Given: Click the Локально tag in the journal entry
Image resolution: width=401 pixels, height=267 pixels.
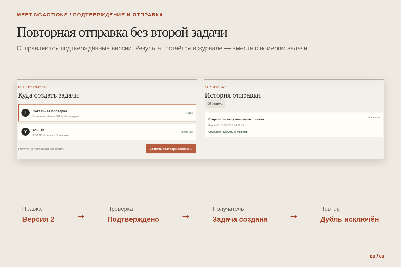Looking at the screenshot, I should tap(374, 118).
